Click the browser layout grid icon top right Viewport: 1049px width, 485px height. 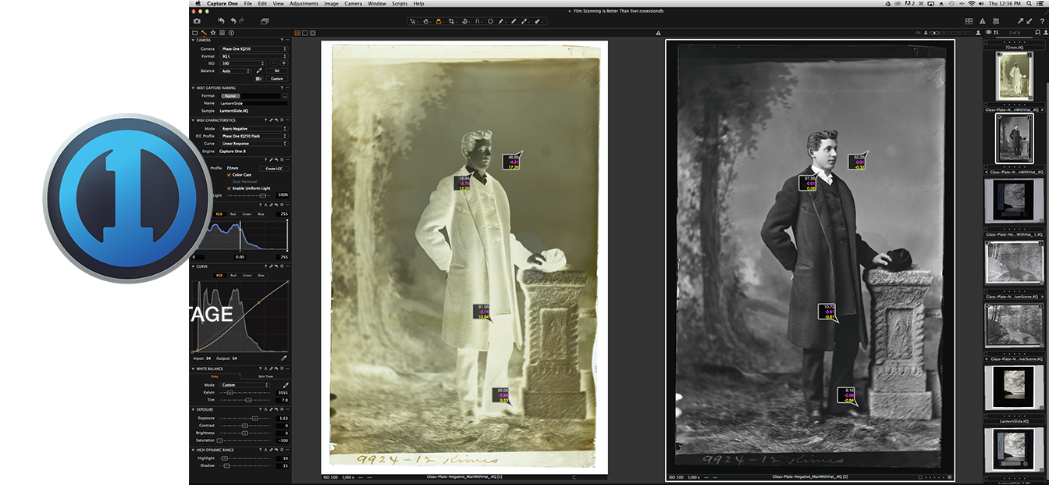[969, 21]
